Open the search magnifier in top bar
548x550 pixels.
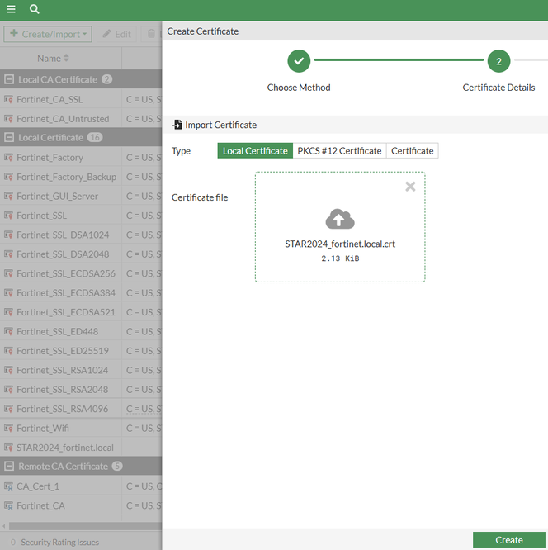34,9
